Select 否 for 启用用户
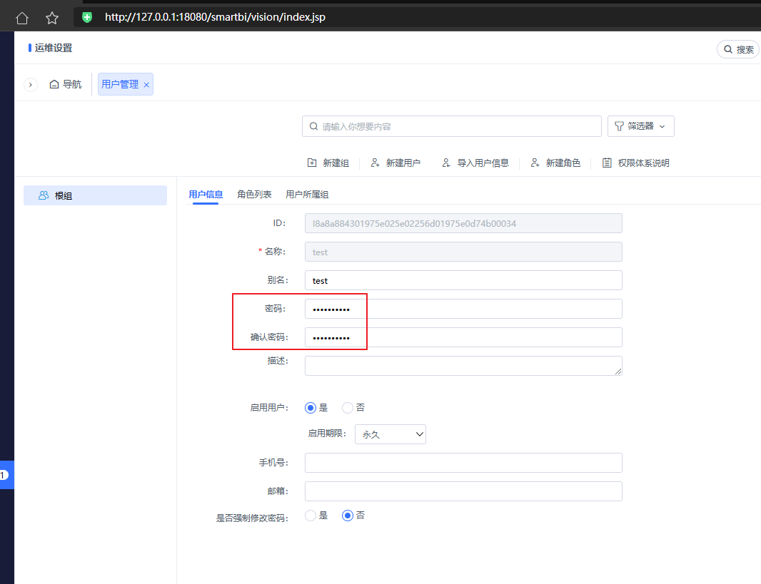761x584 pixels. coord(348,408)
